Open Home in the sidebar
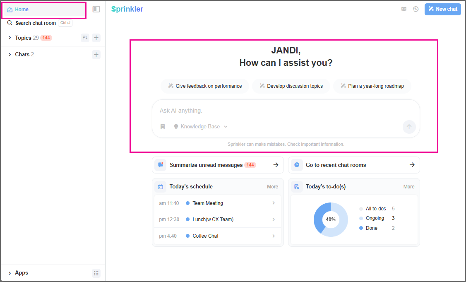The image size is (466, 282). [x=44, y=10]
